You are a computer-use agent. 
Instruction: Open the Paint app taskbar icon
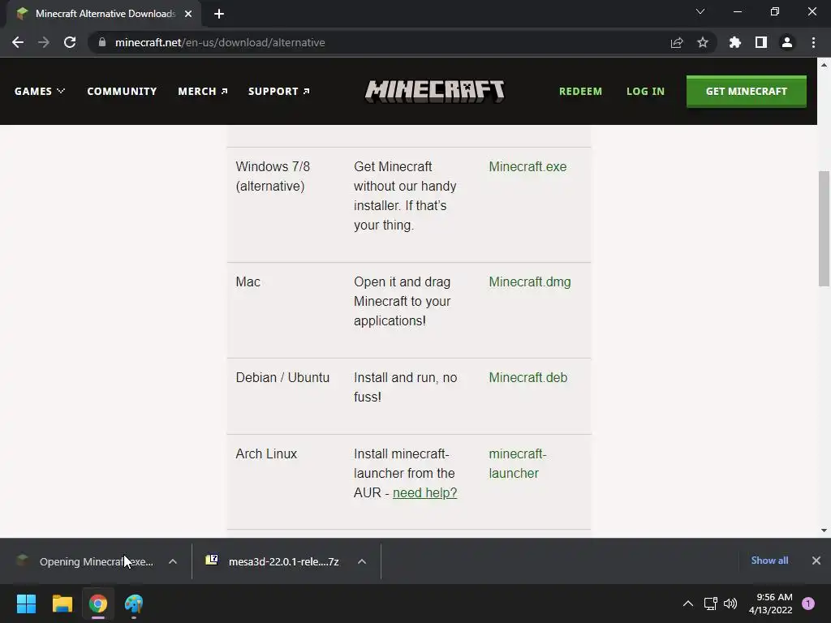tap(134, 604)
